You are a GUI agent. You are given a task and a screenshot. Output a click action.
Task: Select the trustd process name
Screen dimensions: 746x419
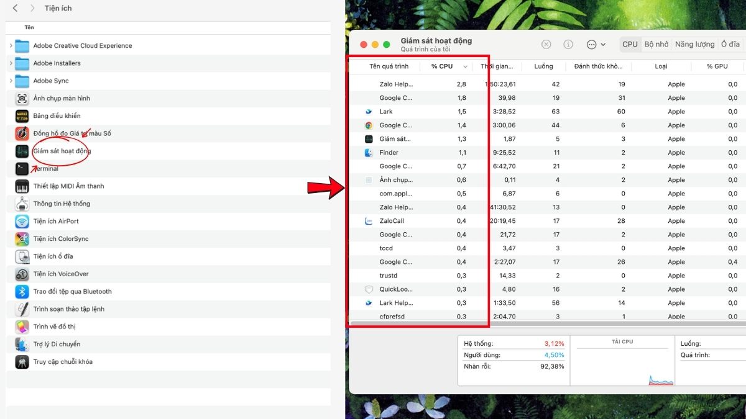pos(388,276)
